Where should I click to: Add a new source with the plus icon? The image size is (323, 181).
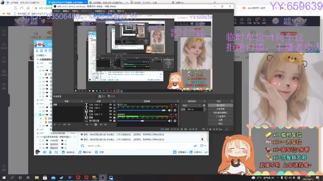[87, 125]
